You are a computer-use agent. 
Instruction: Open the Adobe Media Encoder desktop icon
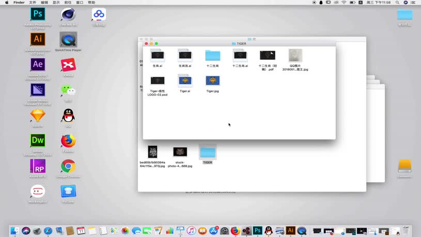pyautogui.click(x=38, y=90)
